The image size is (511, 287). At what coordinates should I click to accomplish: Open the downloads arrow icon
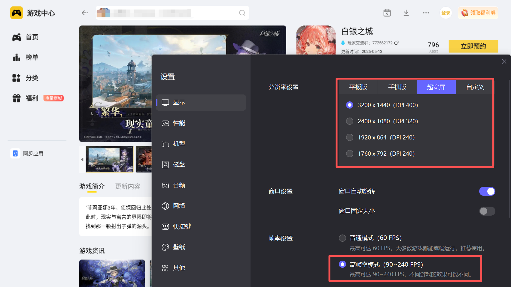point(406,13)
